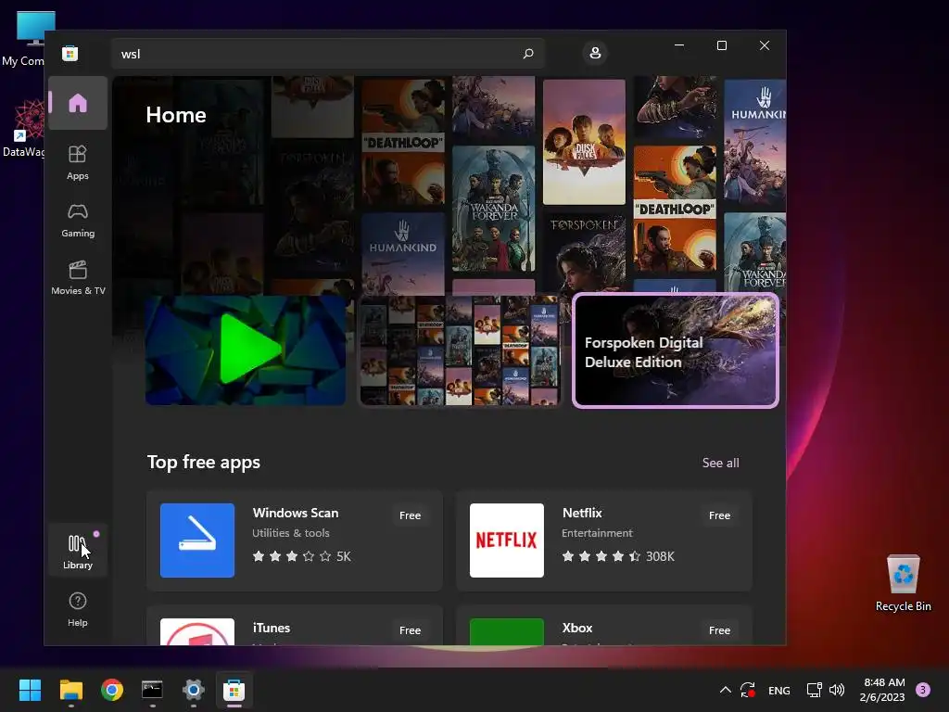
Task: Open the Wakanda Forever poster in the center
Action: 493,209
